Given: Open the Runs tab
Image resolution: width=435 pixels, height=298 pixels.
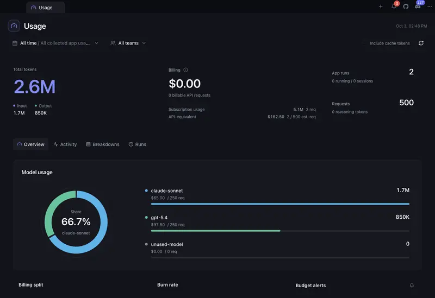Looking at the screenshot, I should pyautogui.click(x=138, y=144).
